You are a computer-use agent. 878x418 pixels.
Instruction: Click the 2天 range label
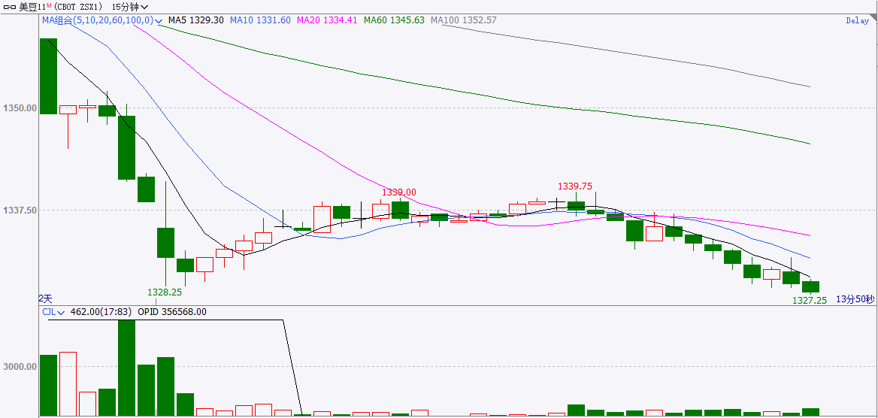[46, 298]
